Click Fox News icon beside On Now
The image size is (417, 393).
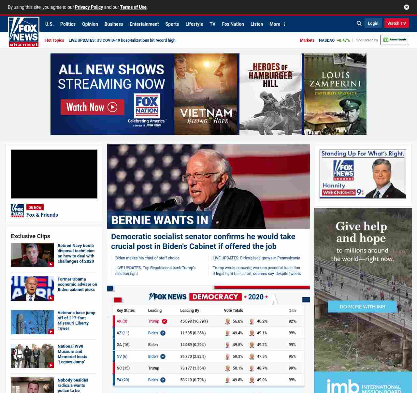tap(17, 211)
